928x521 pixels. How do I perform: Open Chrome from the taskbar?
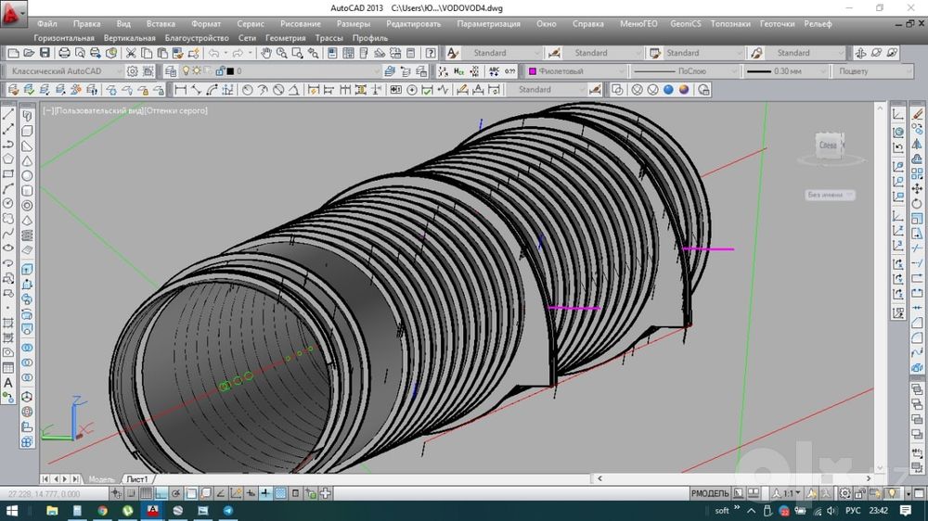point(102,511)
